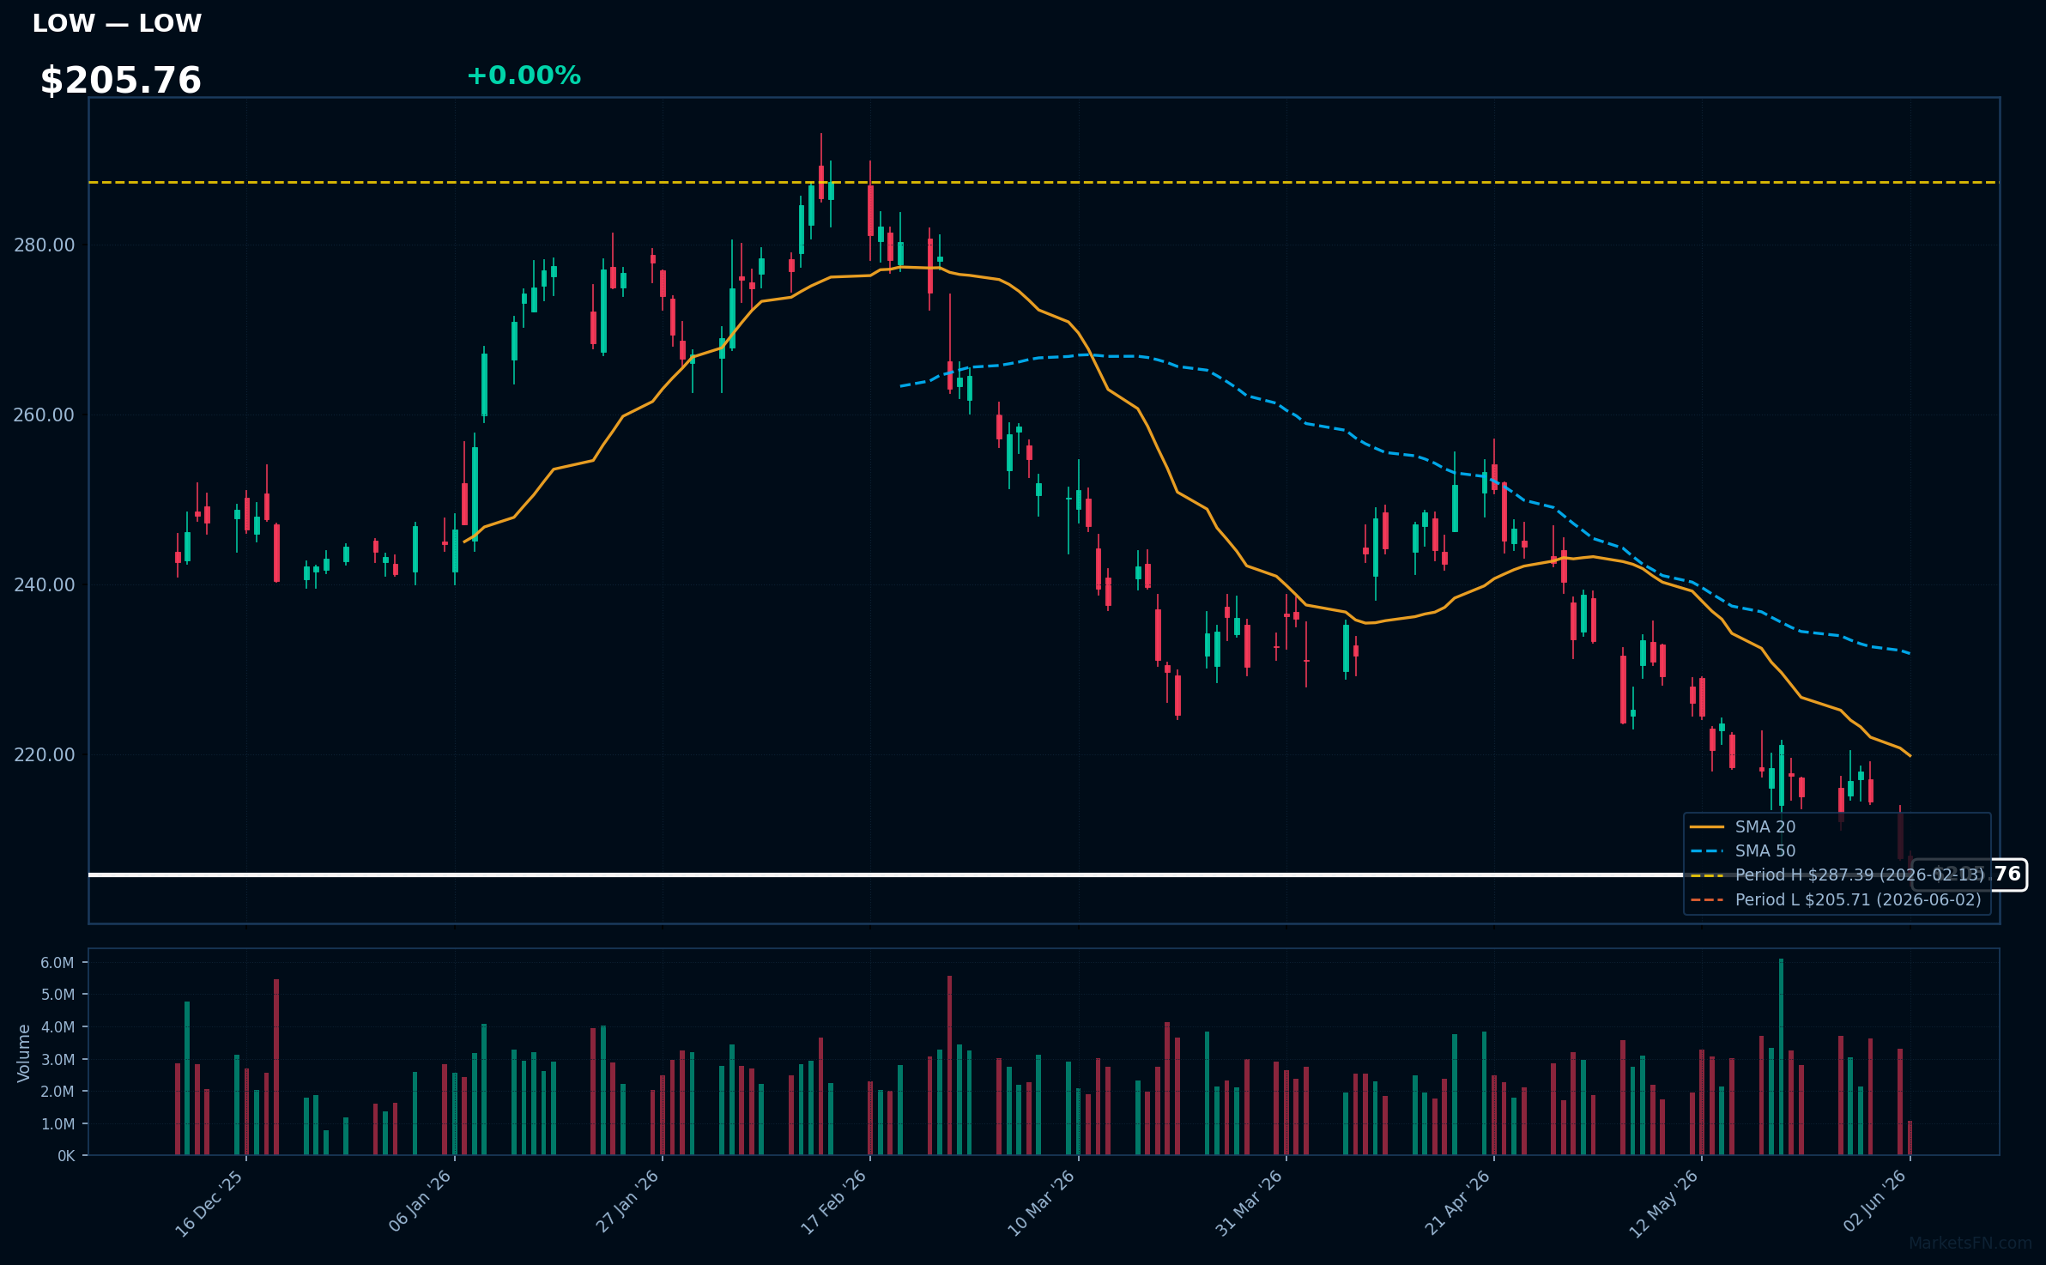Click Period H $287.39 legend entry
Image resolution: width=2046 pixels, height=1265 pixels.
(x=1837, y=875)
